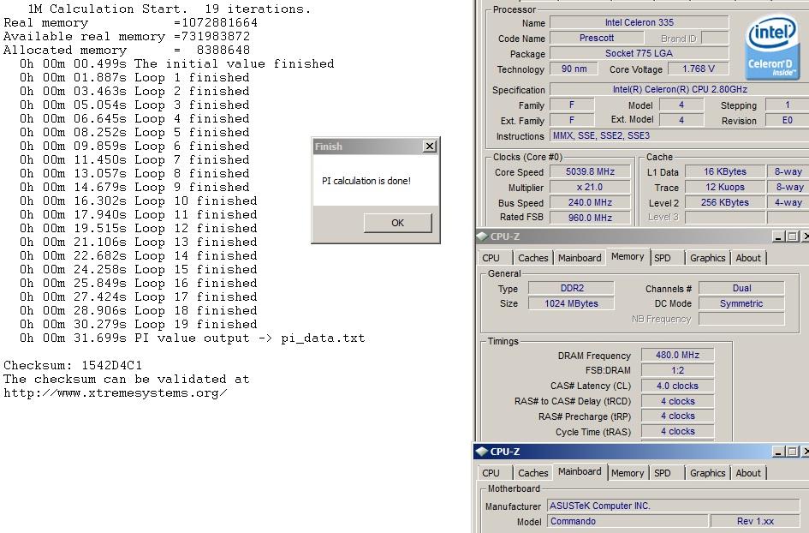
Task: Click the 1024 MBytes memory size value
Action: 571,303
